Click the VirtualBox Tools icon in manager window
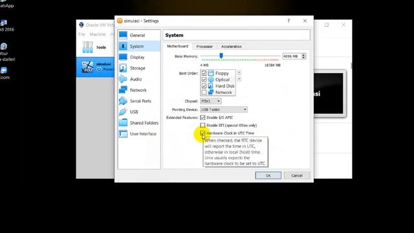414x233 pixels. (x=88, y=47)
